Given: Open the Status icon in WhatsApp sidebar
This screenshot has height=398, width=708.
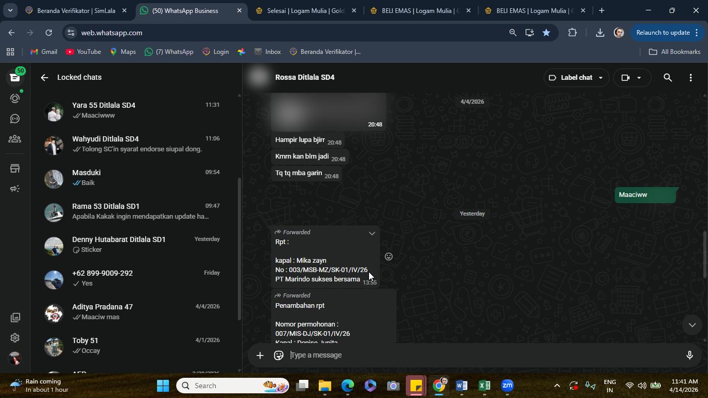Looking at the screenshot, I should (15, 98).
